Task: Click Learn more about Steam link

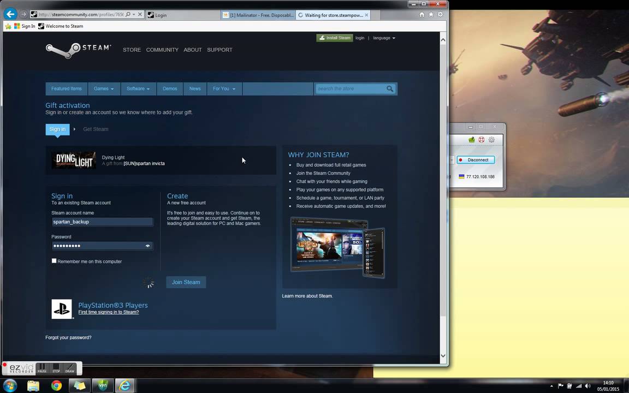Action: (307, 296)
